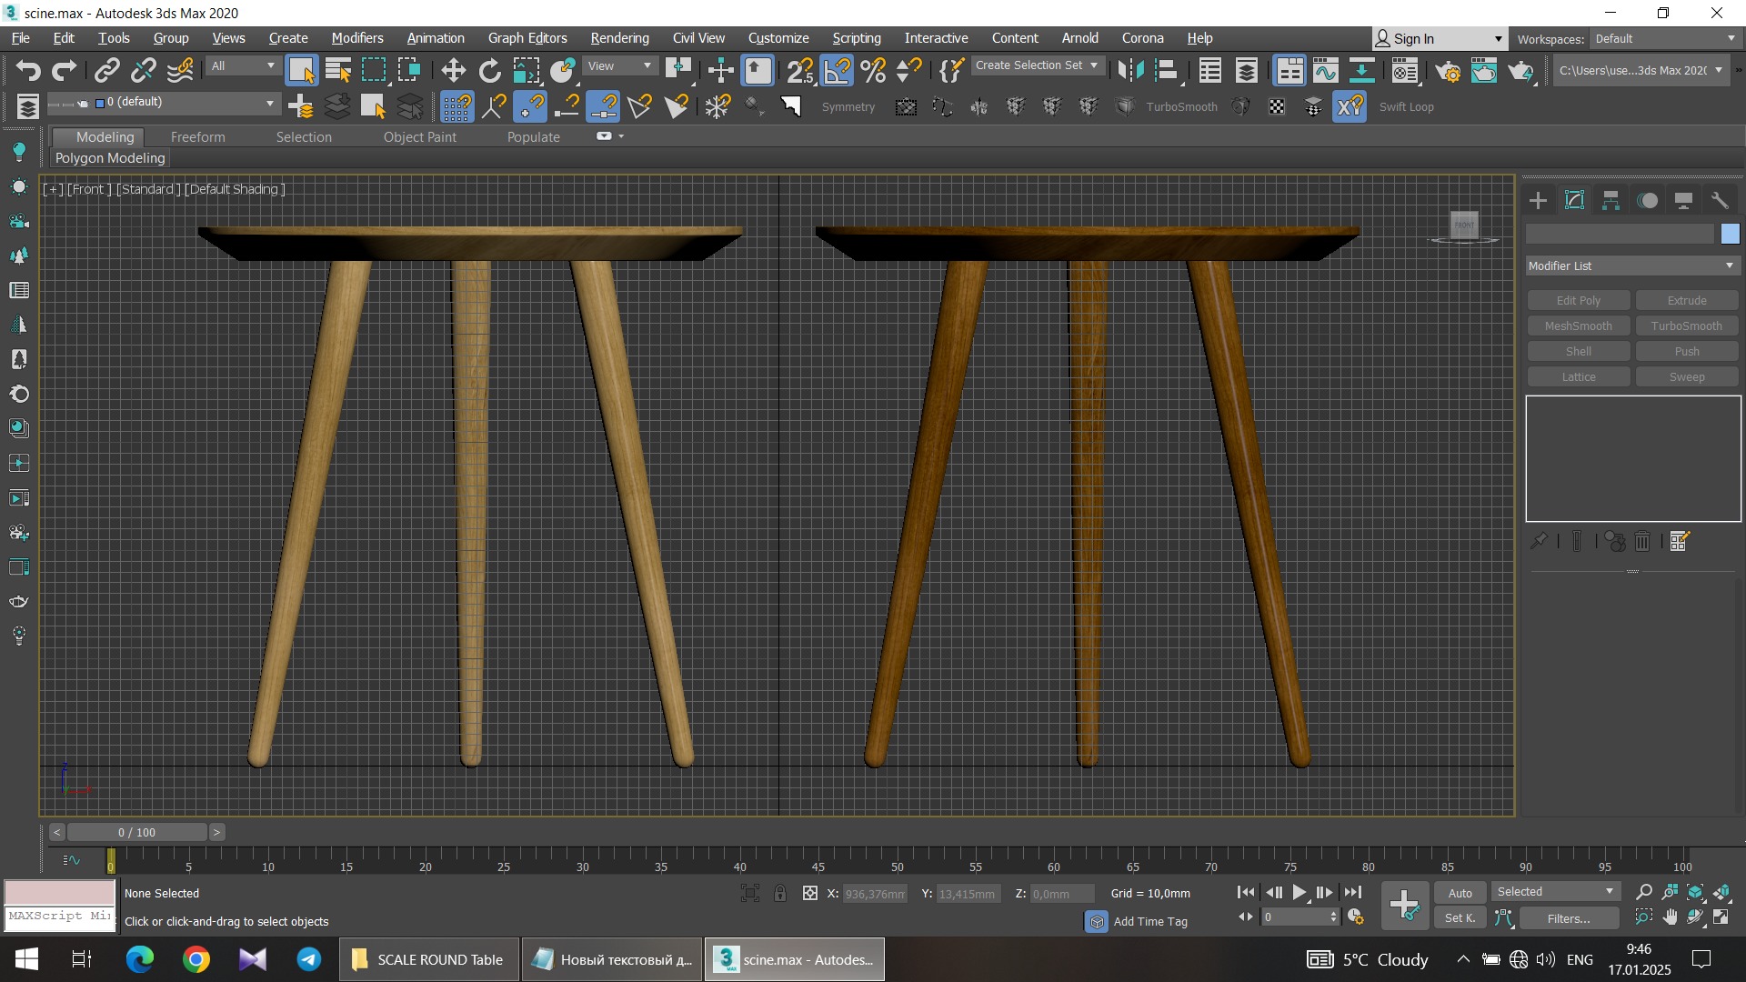
Task: Open the Selected key filter dropdown
Action: click(1555, 892)
